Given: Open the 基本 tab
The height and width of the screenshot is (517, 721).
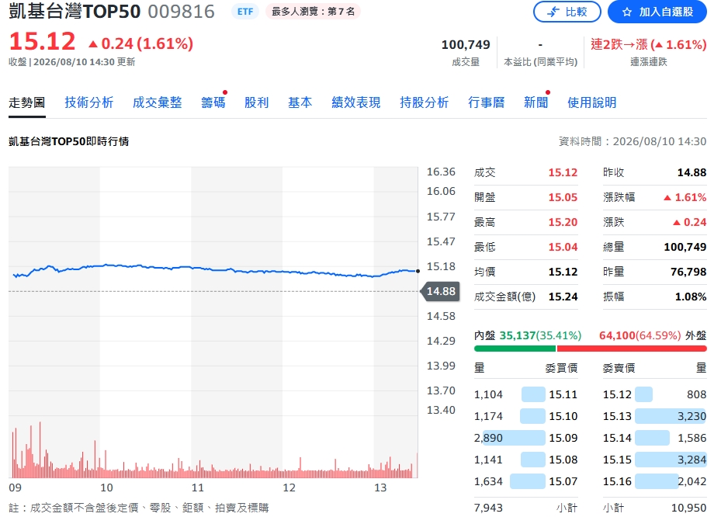Looking at the screenshot, I should tap(300, 102).
